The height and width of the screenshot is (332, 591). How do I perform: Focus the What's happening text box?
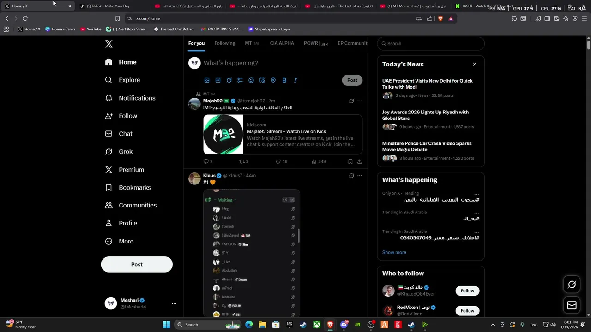pyautogui.click(x=283, y=63)
